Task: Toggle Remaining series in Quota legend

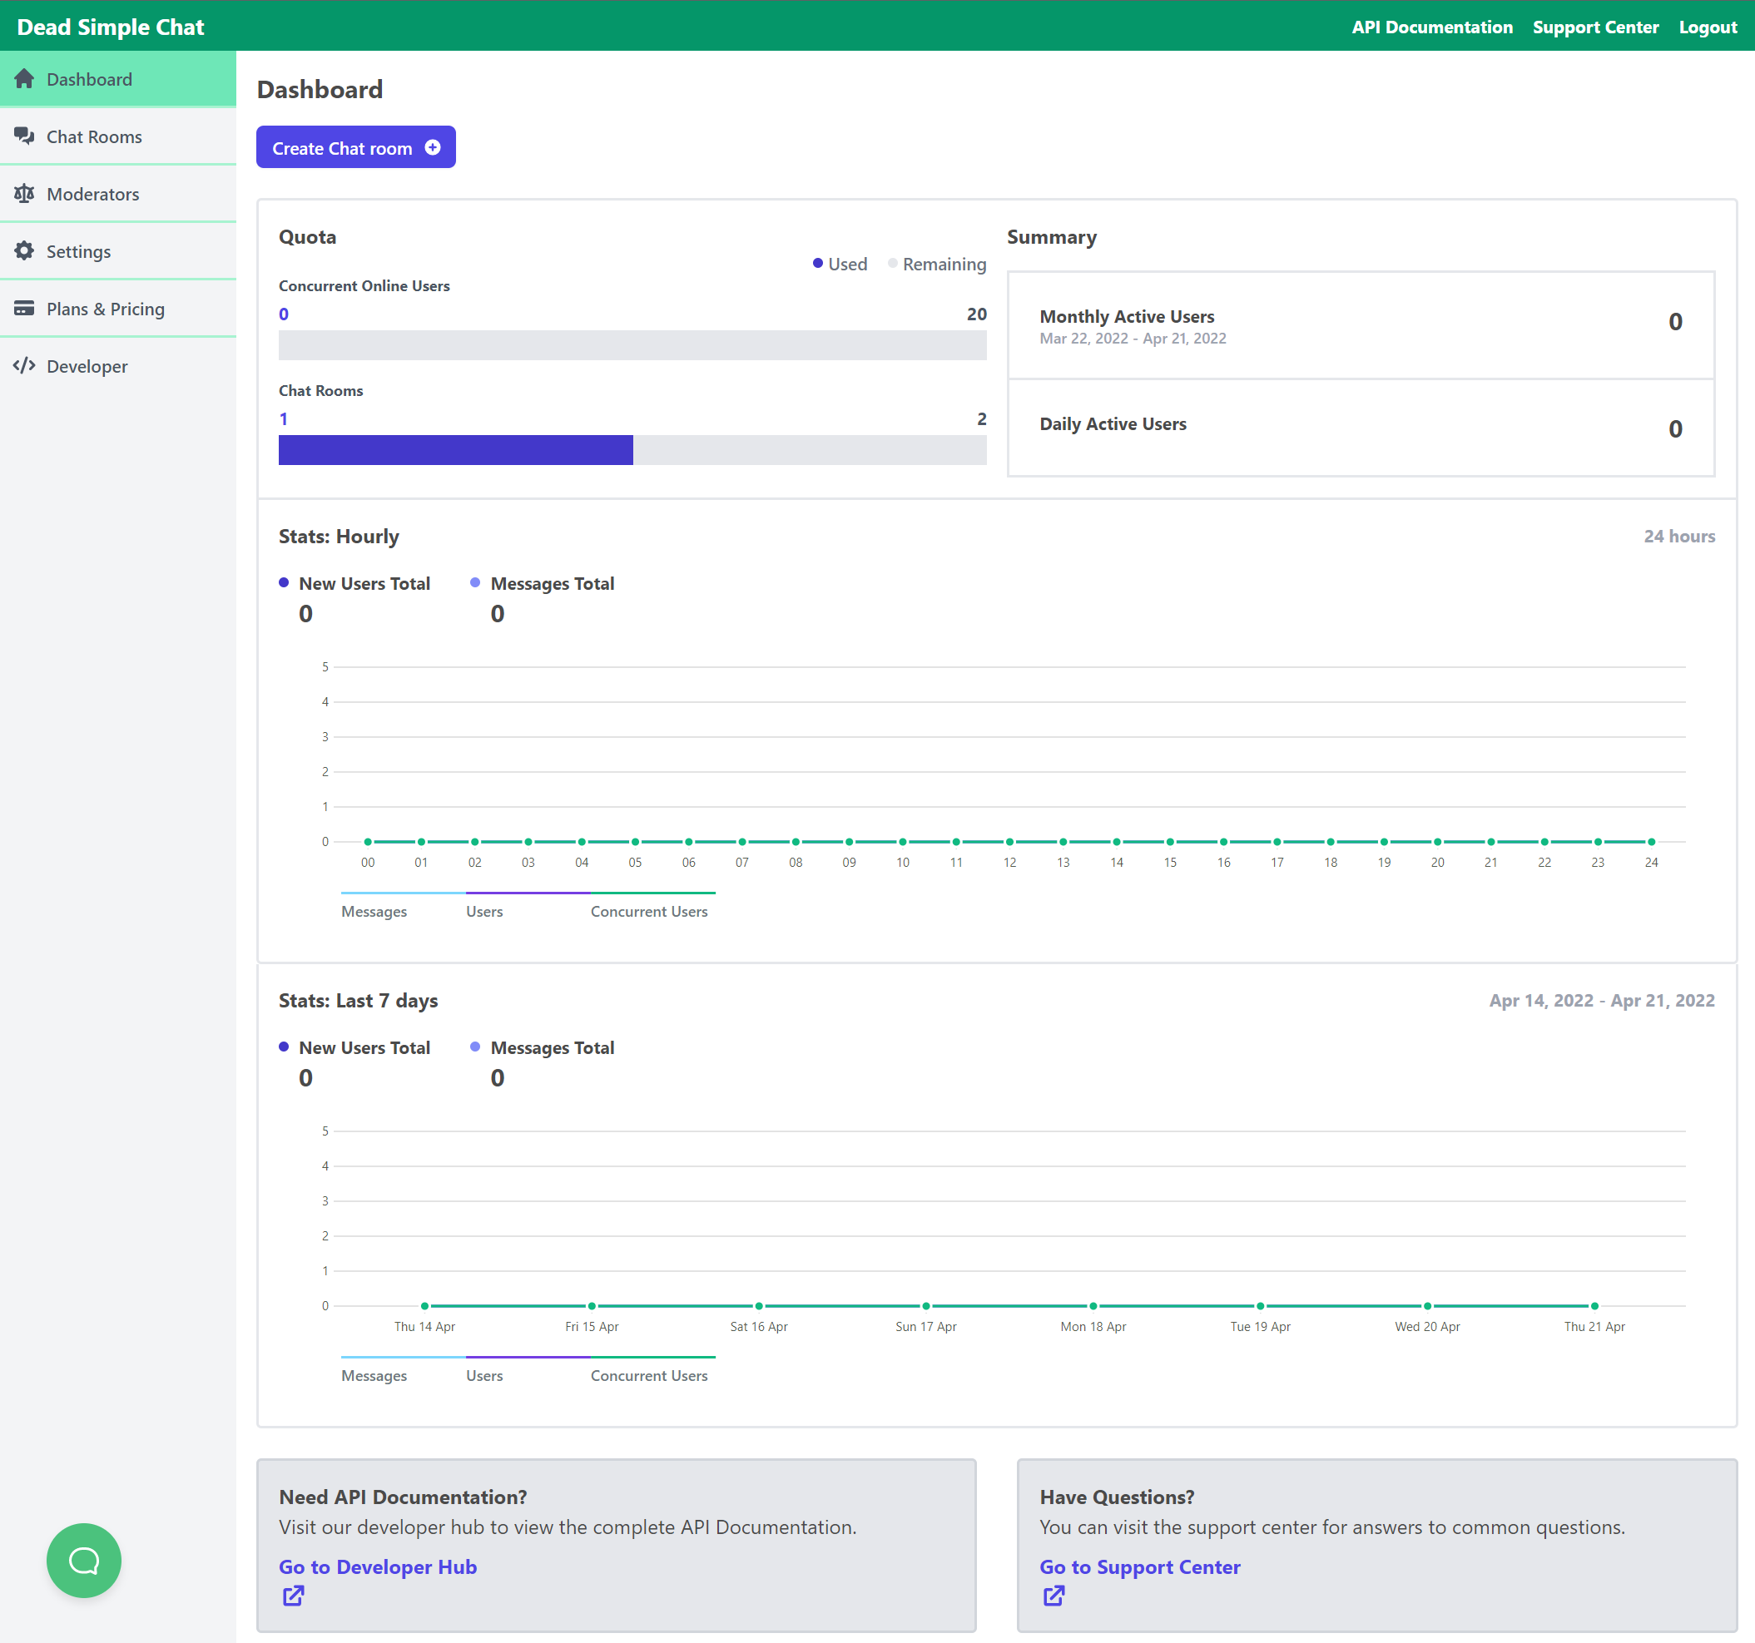Action: [937, 264]
